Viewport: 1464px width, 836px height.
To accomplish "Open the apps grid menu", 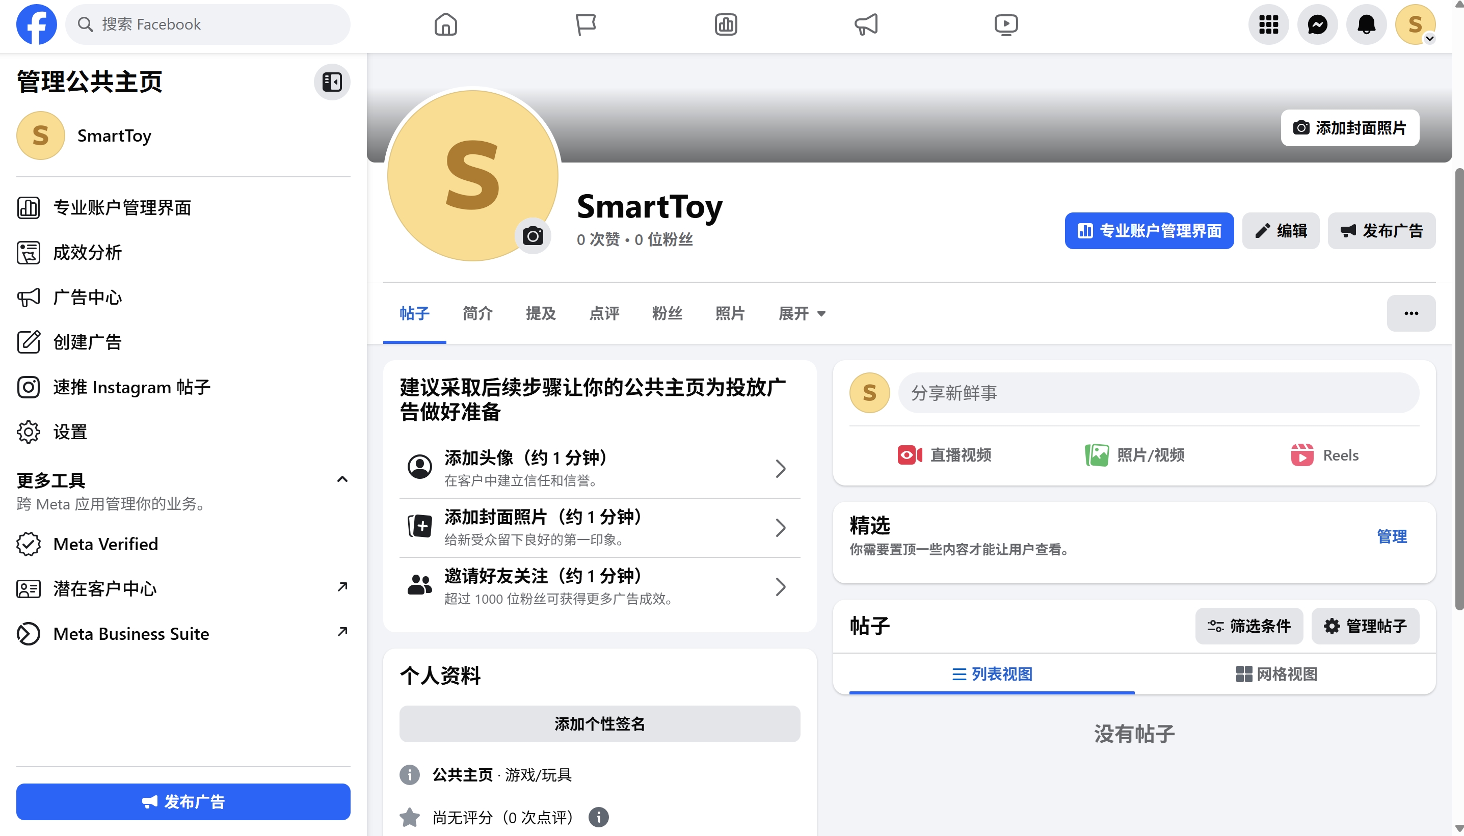I will tap(1269, 24).
